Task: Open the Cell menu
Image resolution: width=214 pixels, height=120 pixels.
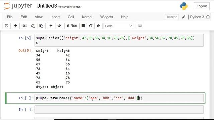Action: pyautogui.click(x=71, y=17)
